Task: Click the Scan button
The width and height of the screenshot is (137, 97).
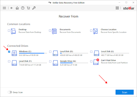Action: coord(125,92)
